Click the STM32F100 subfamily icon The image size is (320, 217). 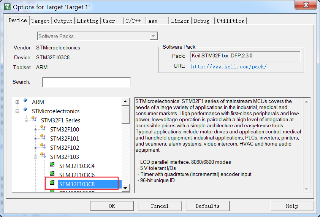43,128
